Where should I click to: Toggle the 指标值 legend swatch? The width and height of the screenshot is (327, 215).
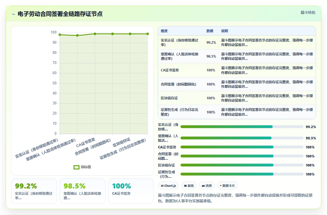[x=77, y=167]
